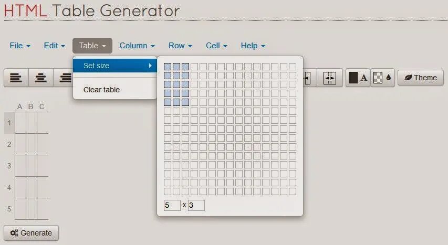448x245 pixels.
Task: Click the Generate button with gears
Action: [x=31, y=233]
